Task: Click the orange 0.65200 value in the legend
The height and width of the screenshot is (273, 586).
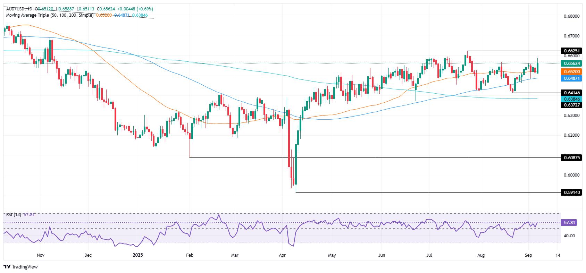Action: pyautogui.click(x=104, y=15)
